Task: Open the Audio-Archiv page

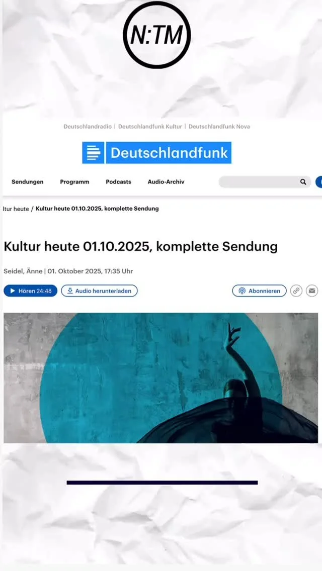Action: coord(166,182)
